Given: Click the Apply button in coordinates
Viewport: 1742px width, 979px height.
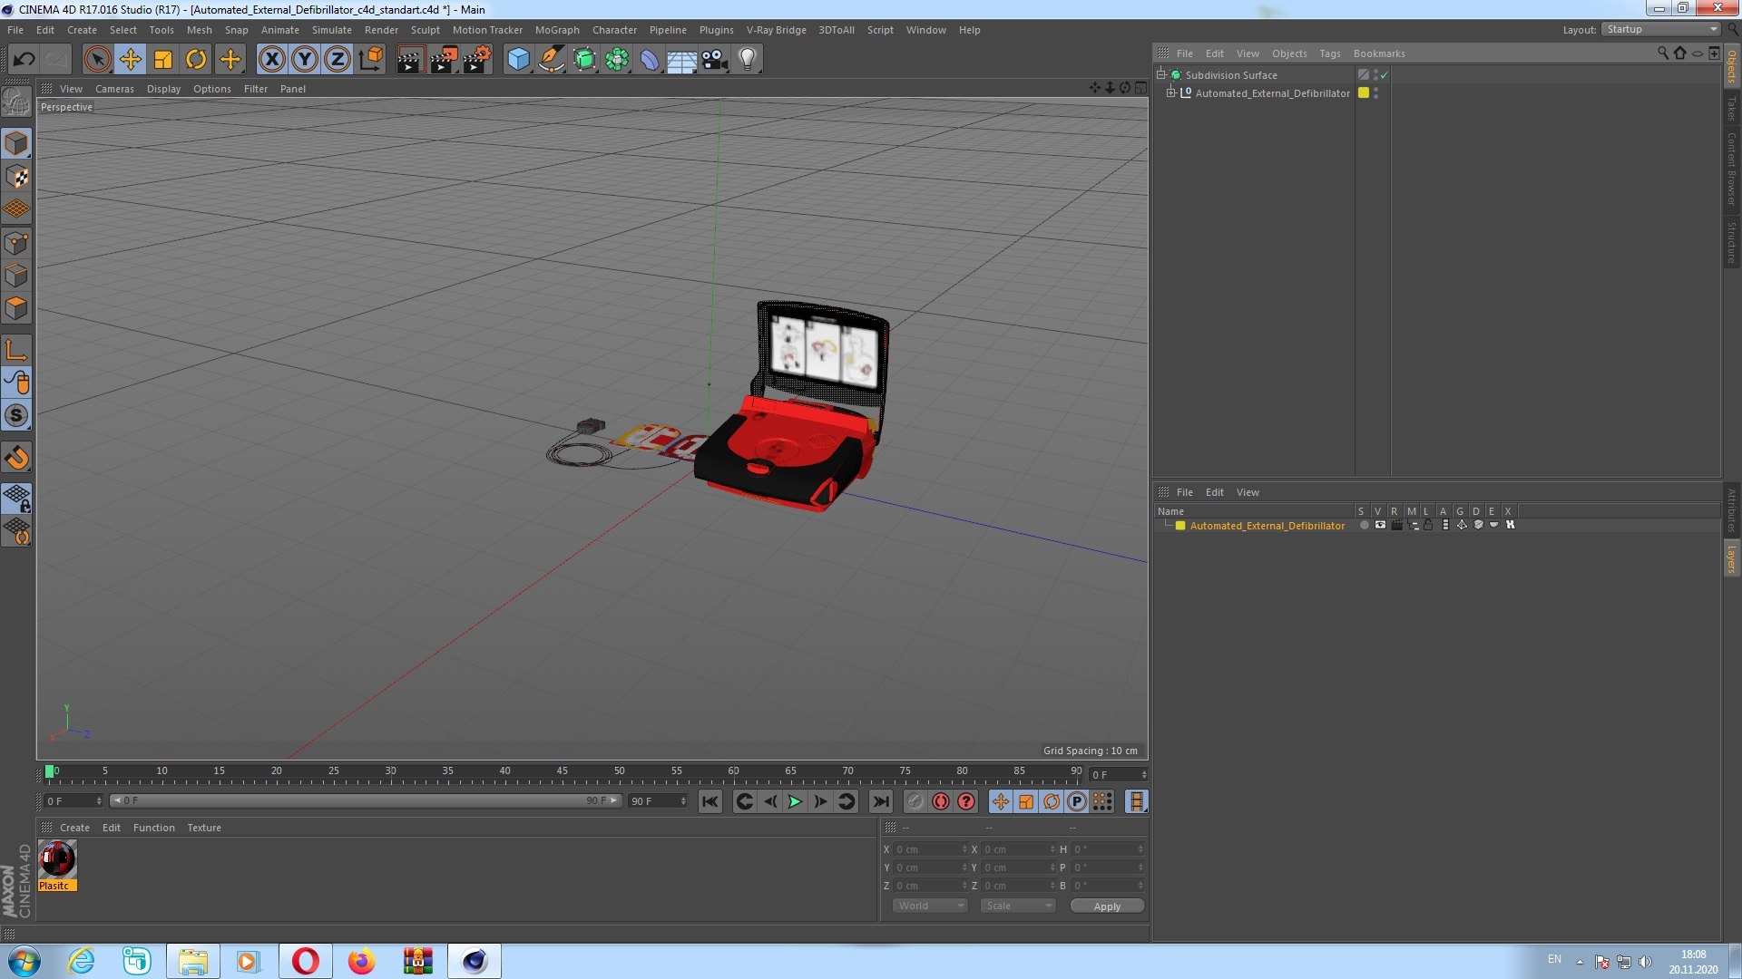Looking at the screenshot, I should [x=1107, y=906].
